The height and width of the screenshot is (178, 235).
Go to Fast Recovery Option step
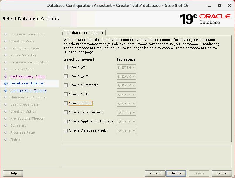coord(28,76)
